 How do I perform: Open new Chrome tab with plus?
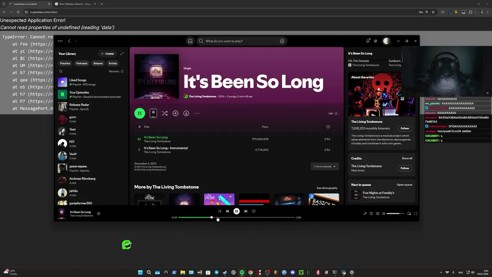coord(101,4)
